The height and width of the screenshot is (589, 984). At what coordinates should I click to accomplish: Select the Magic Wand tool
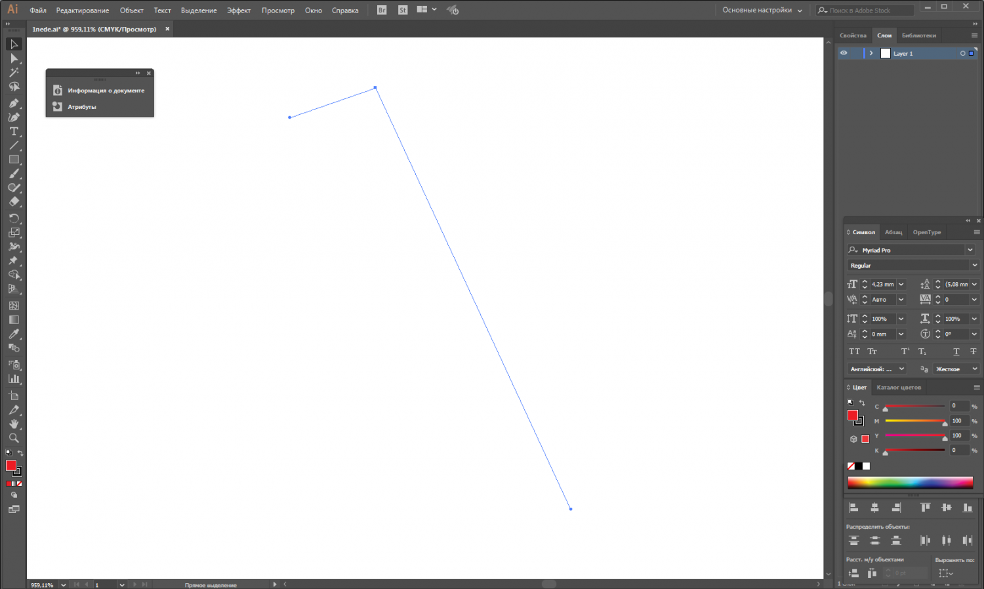click(14, 72)
